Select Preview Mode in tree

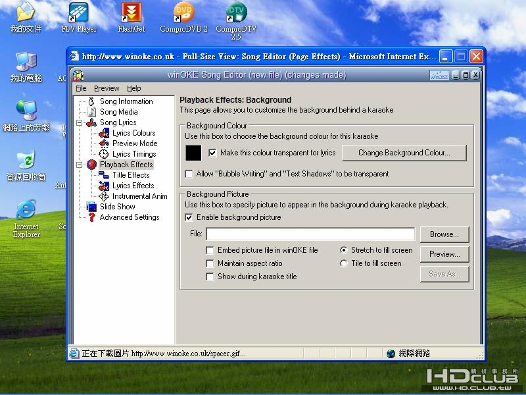(135, 144)
